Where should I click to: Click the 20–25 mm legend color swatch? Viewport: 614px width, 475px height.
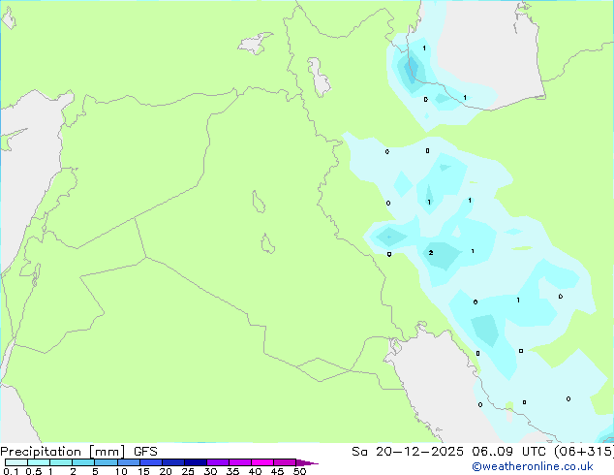(173, 462)
